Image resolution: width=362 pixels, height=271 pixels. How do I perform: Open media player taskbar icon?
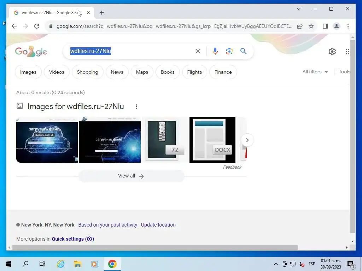pyautogui.click(x=95, y=264)
